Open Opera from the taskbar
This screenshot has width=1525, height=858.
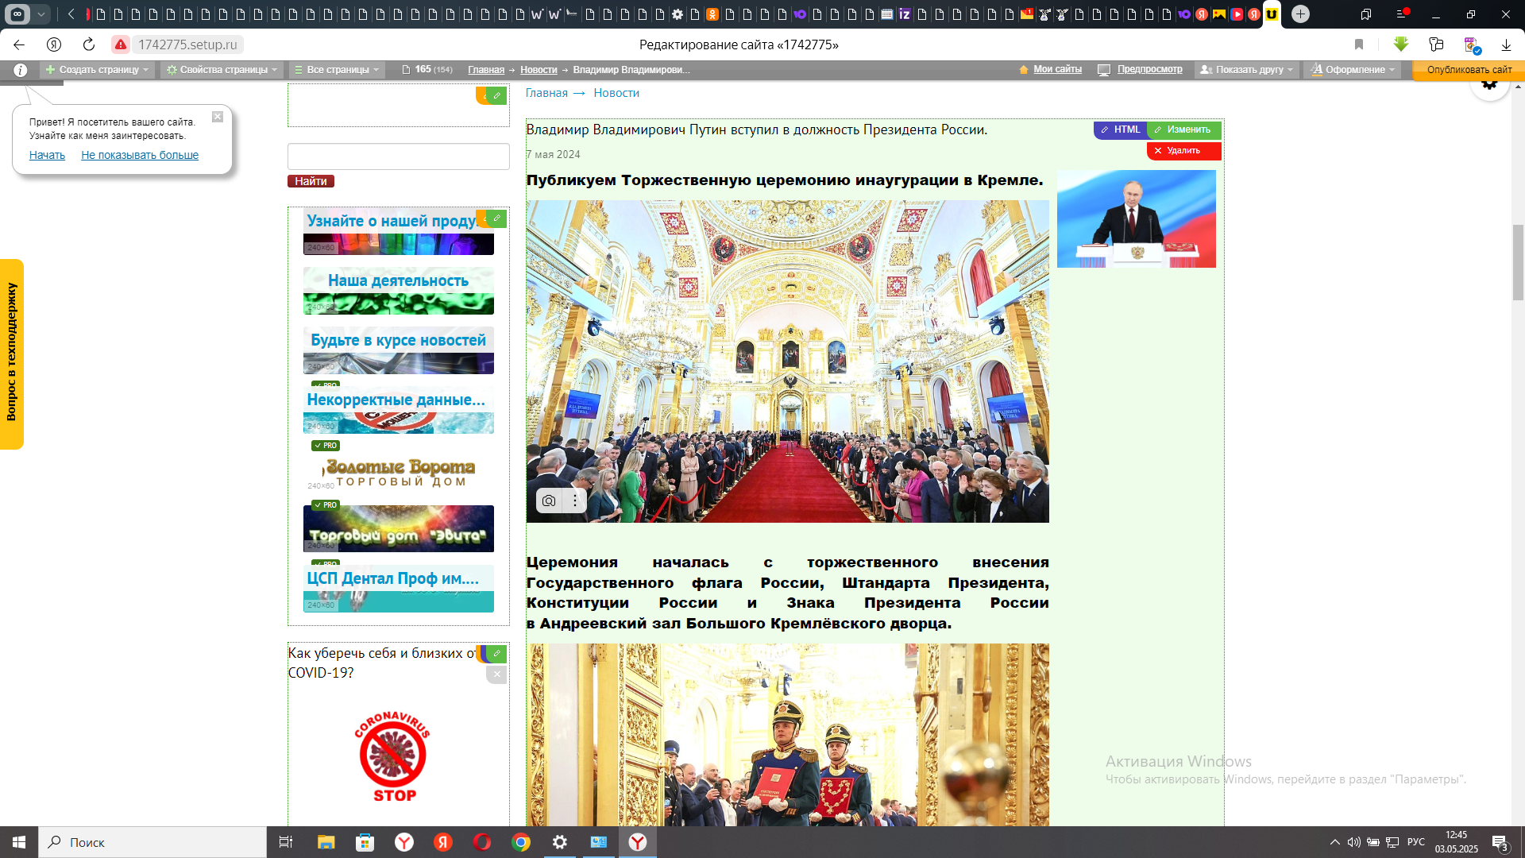pos(482,842)
